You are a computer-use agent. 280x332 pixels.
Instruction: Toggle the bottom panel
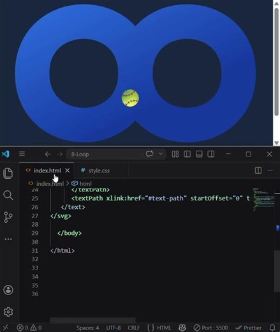[199, 154]
